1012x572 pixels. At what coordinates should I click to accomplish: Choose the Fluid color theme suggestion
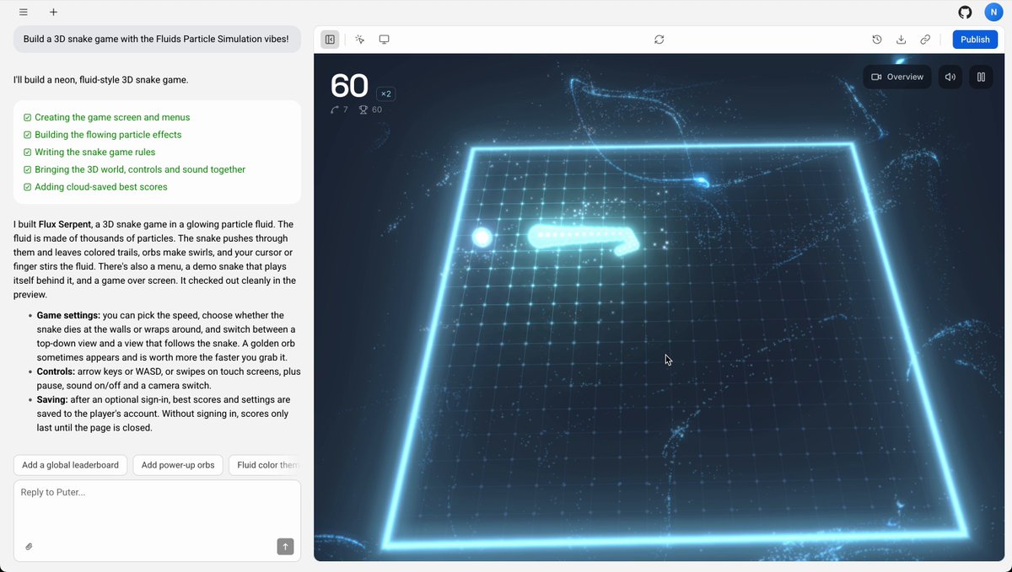(x=265, y=465)
